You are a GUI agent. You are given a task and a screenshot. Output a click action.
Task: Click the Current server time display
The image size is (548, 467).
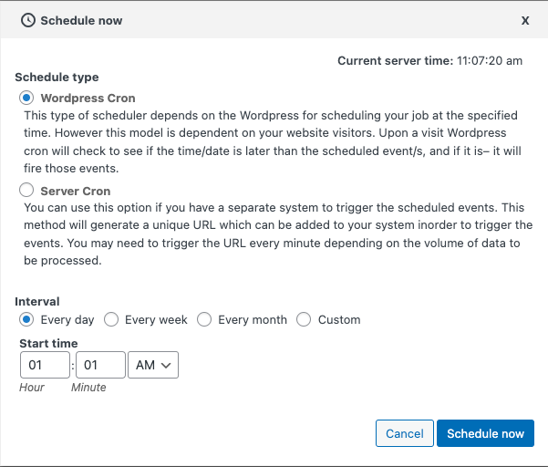coord(429,61)
